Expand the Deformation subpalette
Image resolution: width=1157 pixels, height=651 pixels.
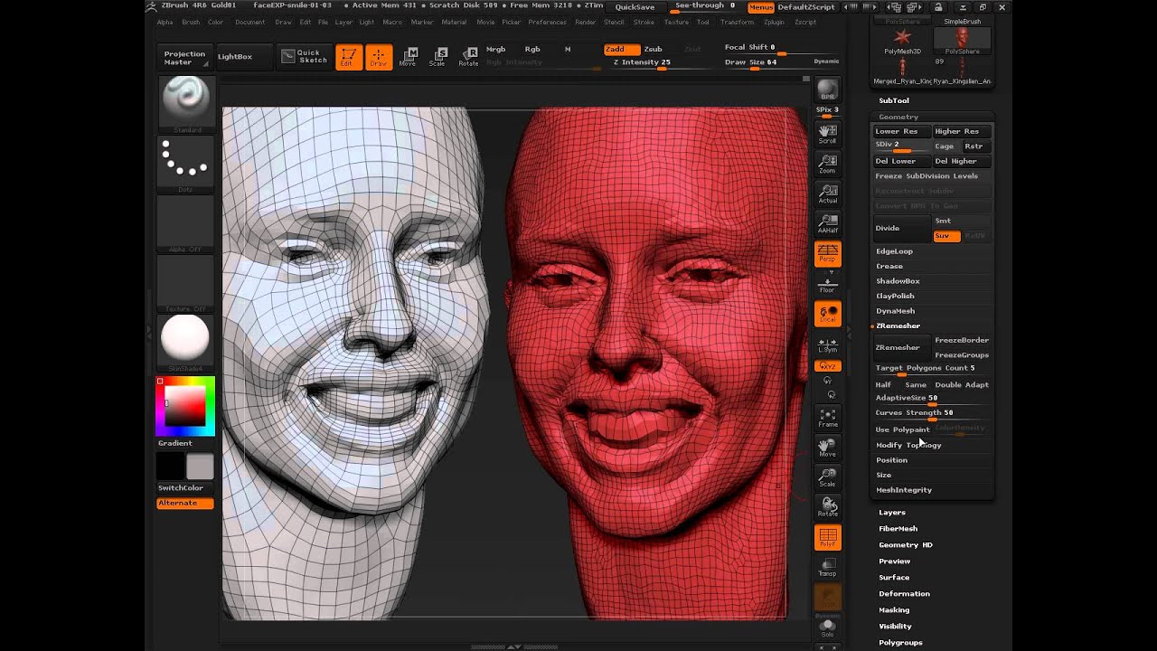[x=904, y=594]
